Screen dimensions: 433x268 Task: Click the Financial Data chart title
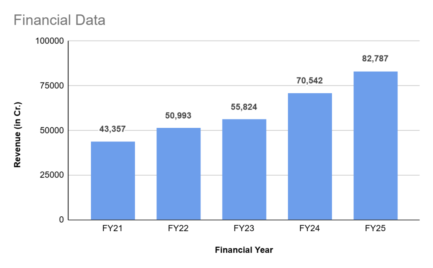click(59, 20)
